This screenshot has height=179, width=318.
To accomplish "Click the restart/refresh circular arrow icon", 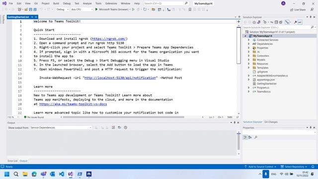I will pos(145,9).
